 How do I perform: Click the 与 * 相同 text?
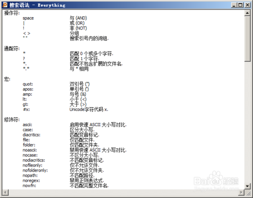79,69
